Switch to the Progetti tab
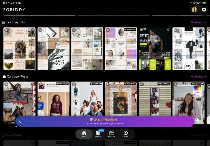This screenshot has height=146, width=210. click(112, 134)
